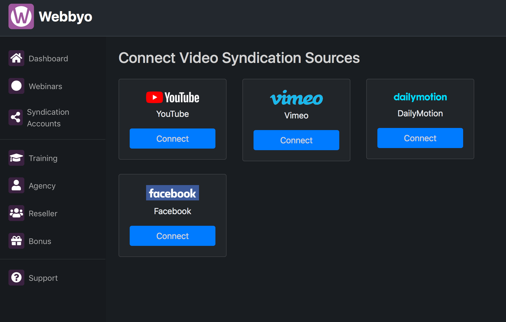Open the Reseller menu item
Image resolution: width=506 pixels, height=322 pixels.
click(43, 213)
